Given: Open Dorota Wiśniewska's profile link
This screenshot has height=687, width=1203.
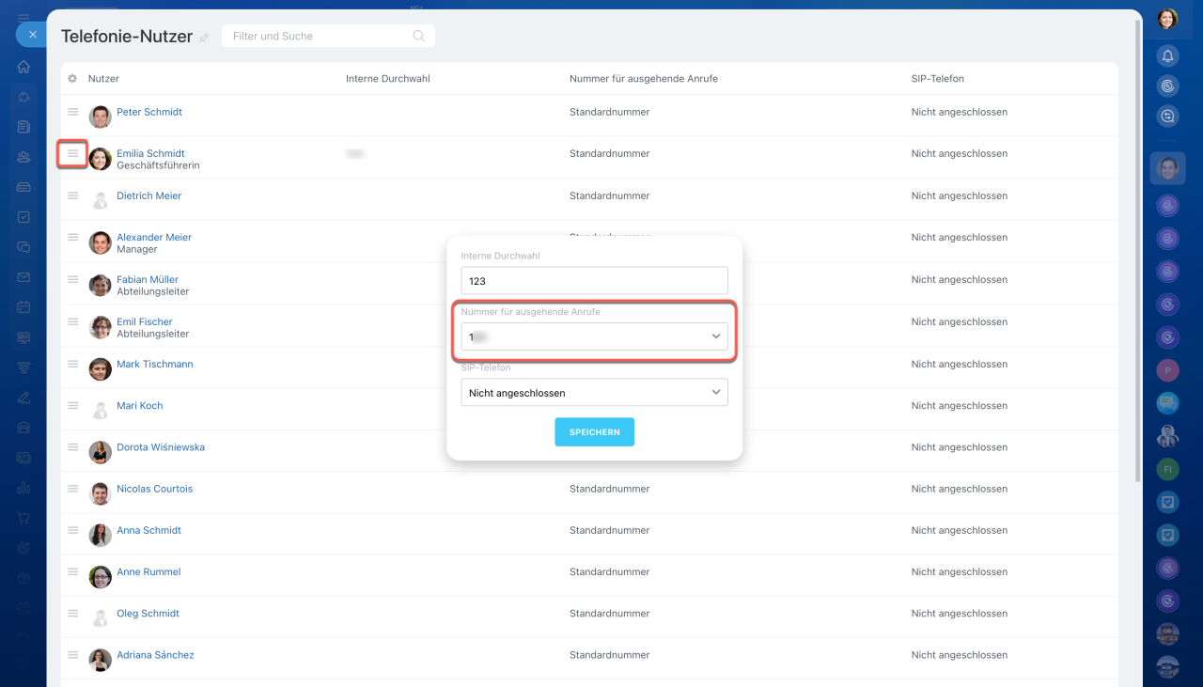Looking at the screenshot, I should pos(160,447).
